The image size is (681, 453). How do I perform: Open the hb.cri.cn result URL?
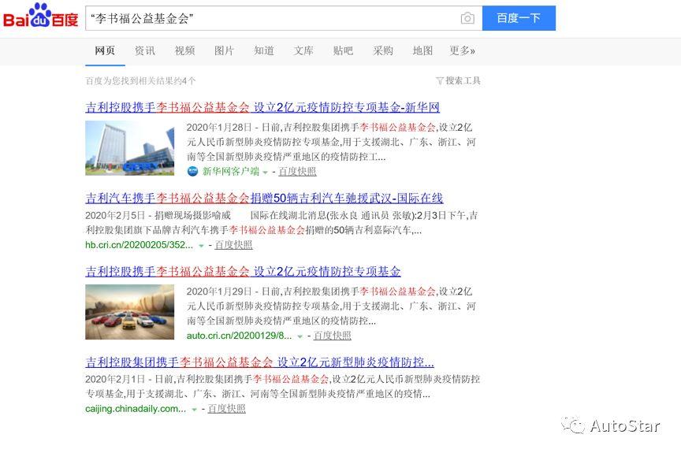139,245
